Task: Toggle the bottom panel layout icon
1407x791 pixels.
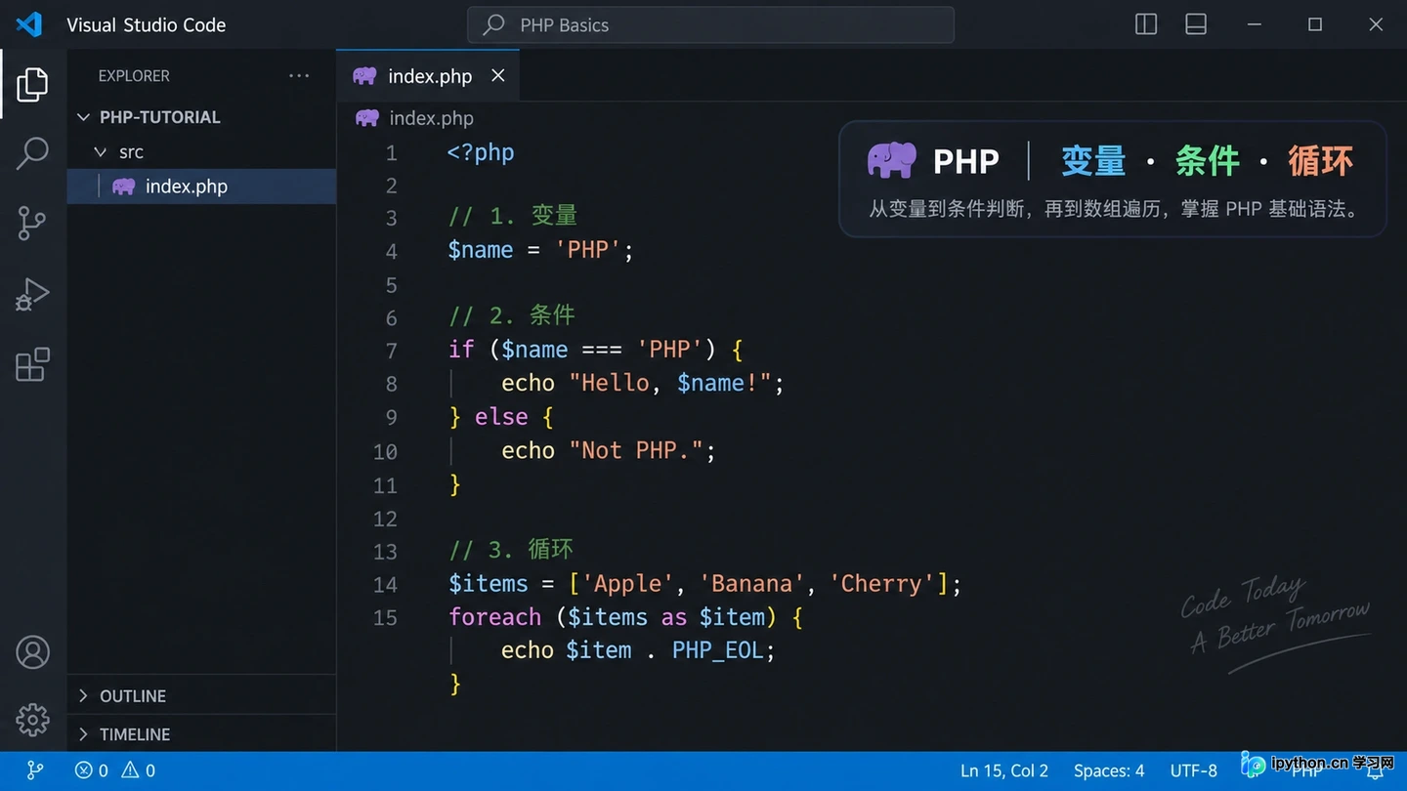Action: coord(1196,24)
